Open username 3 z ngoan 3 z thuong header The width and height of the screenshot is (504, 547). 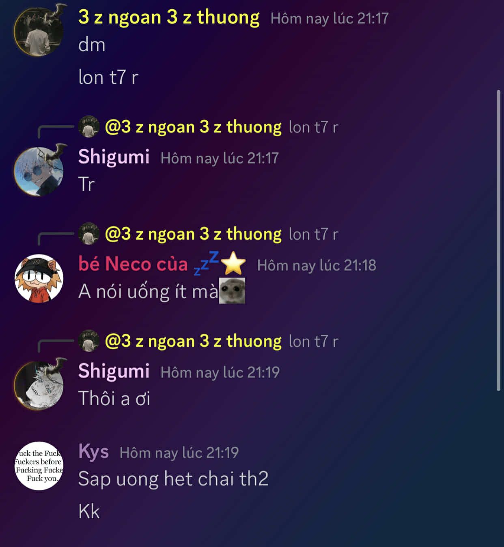[169, 18]
